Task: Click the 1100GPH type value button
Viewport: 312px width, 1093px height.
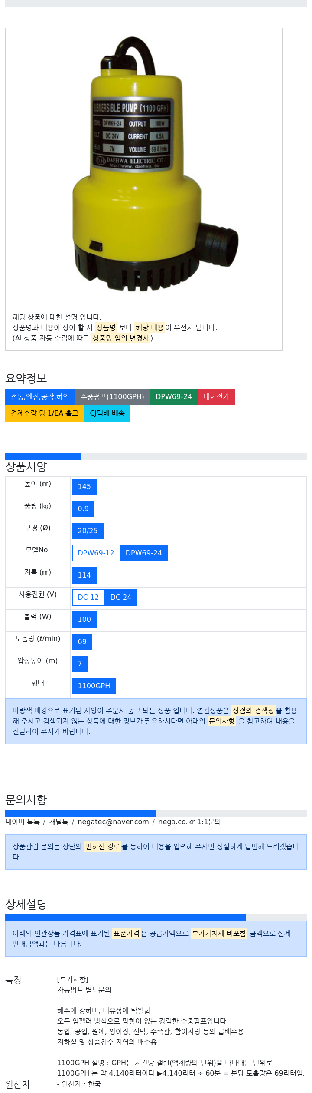Action: coord(94,686)
